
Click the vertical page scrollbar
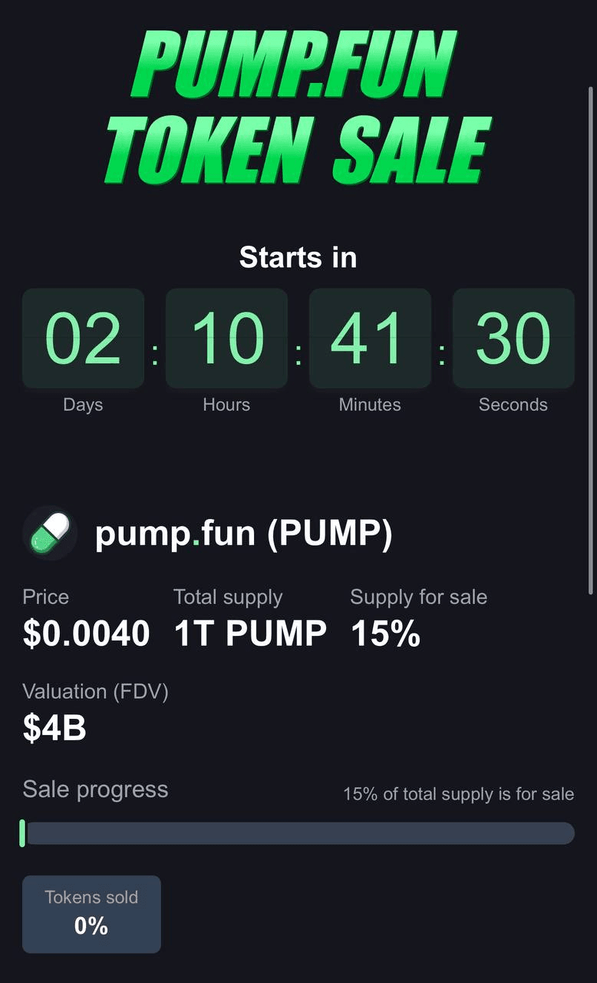(x=590, y=340)
